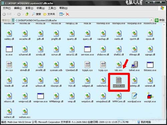167x125 pixels.
Task: Click the shell32.dll file icon
Action: pos(119,49)
